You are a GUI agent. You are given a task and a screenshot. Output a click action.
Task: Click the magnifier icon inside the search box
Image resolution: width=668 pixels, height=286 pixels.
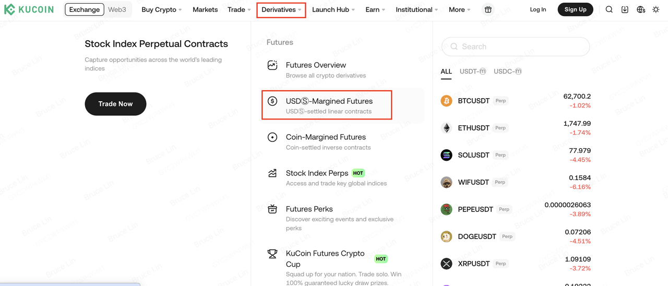(454, 46)
